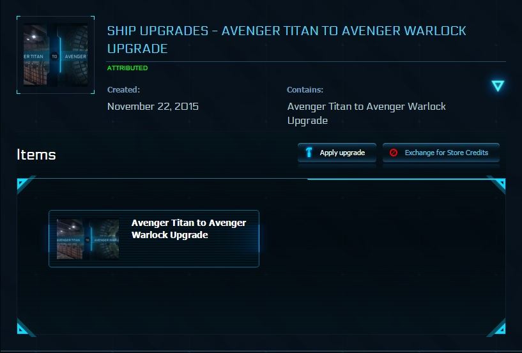Click the Ship Upgrades pledge title heading
Image resolution: width=522 pixels, height=353 pixels.
[x=287, y=40]
